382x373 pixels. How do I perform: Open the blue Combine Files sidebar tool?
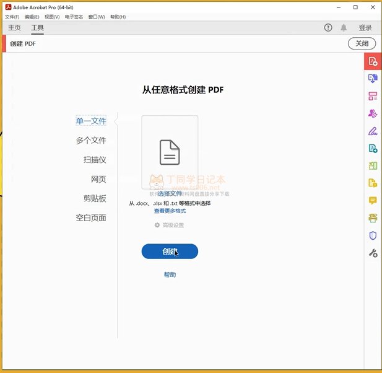click(x=373, y=79)
